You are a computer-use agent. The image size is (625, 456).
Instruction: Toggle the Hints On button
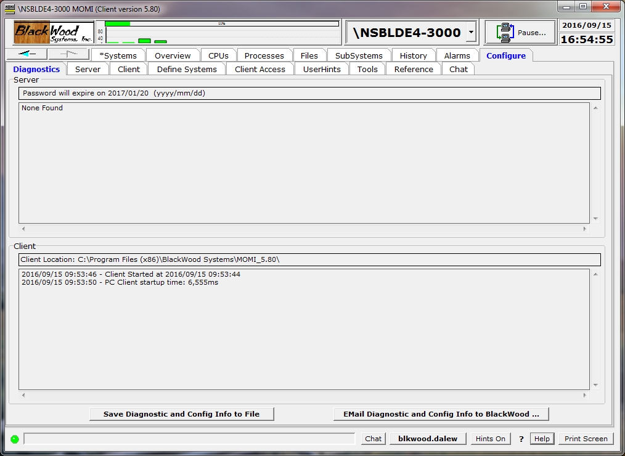pos(490,439)
